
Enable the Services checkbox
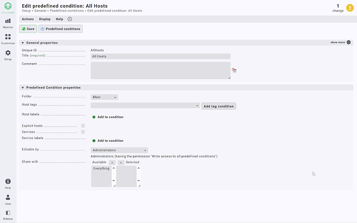click(x=83, y=131)
